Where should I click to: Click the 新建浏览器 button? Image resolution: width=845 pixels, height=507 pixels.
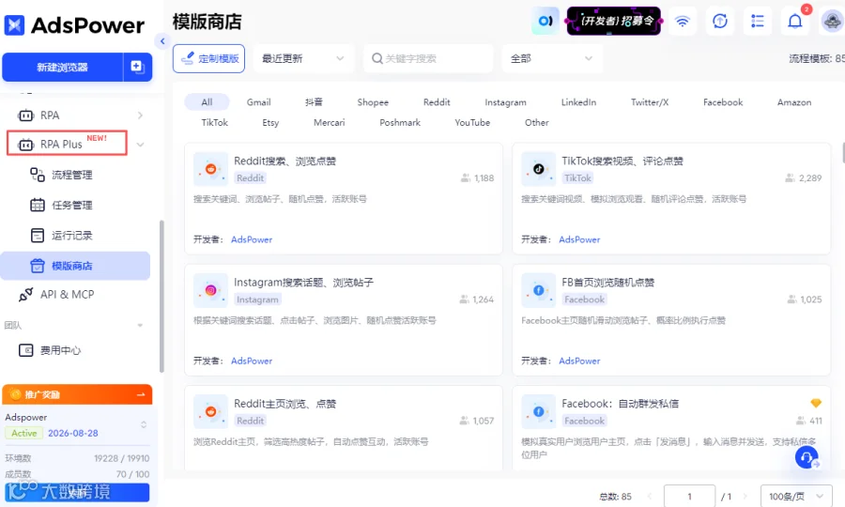tap(63, 68)
